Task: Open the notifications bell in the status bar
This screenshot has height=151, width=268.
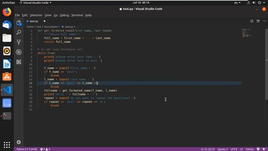Action: pos(264,149)
